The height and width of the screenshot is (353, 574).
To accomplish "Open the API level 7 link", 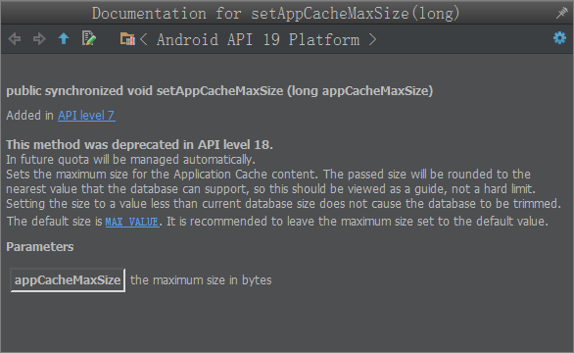I will 86,116.
